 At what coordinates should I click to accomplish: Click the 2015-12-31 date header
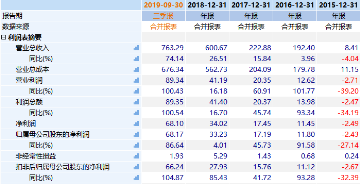pos(339,5)
